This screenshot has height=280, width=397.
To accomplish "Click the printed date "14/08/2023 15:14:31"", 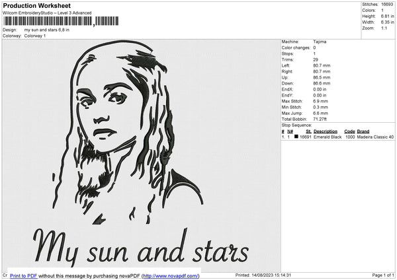I will [x=271, y=275].
